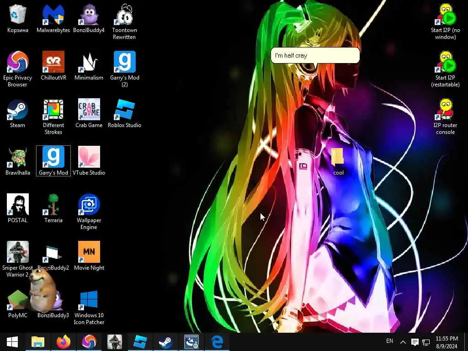The image size is (468, 351).
Task: Click the Epic Privacy Browser desktop shortcut
Action: [18, 69]
